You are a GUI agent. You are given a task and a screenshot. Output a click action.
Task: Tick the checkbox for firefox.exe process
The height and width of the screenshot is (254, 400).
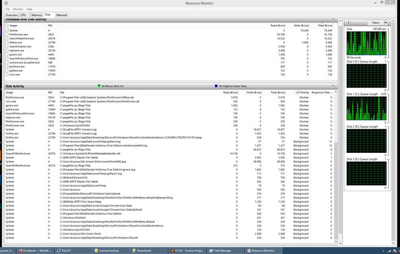coord(7,42)
